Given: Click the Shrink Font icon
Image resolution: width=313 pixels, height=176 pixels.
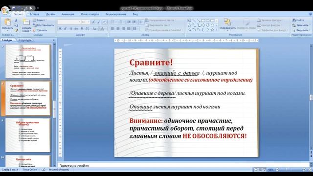Looking at the screenshot, I should point(98,22).
